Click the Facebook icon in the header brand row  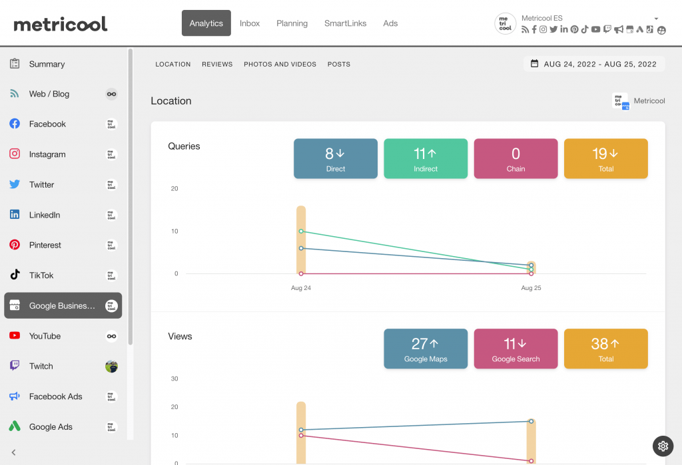click(x=534, y=29)
